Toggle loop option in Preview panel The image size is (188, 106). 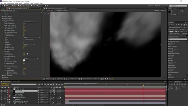(184, 25)
